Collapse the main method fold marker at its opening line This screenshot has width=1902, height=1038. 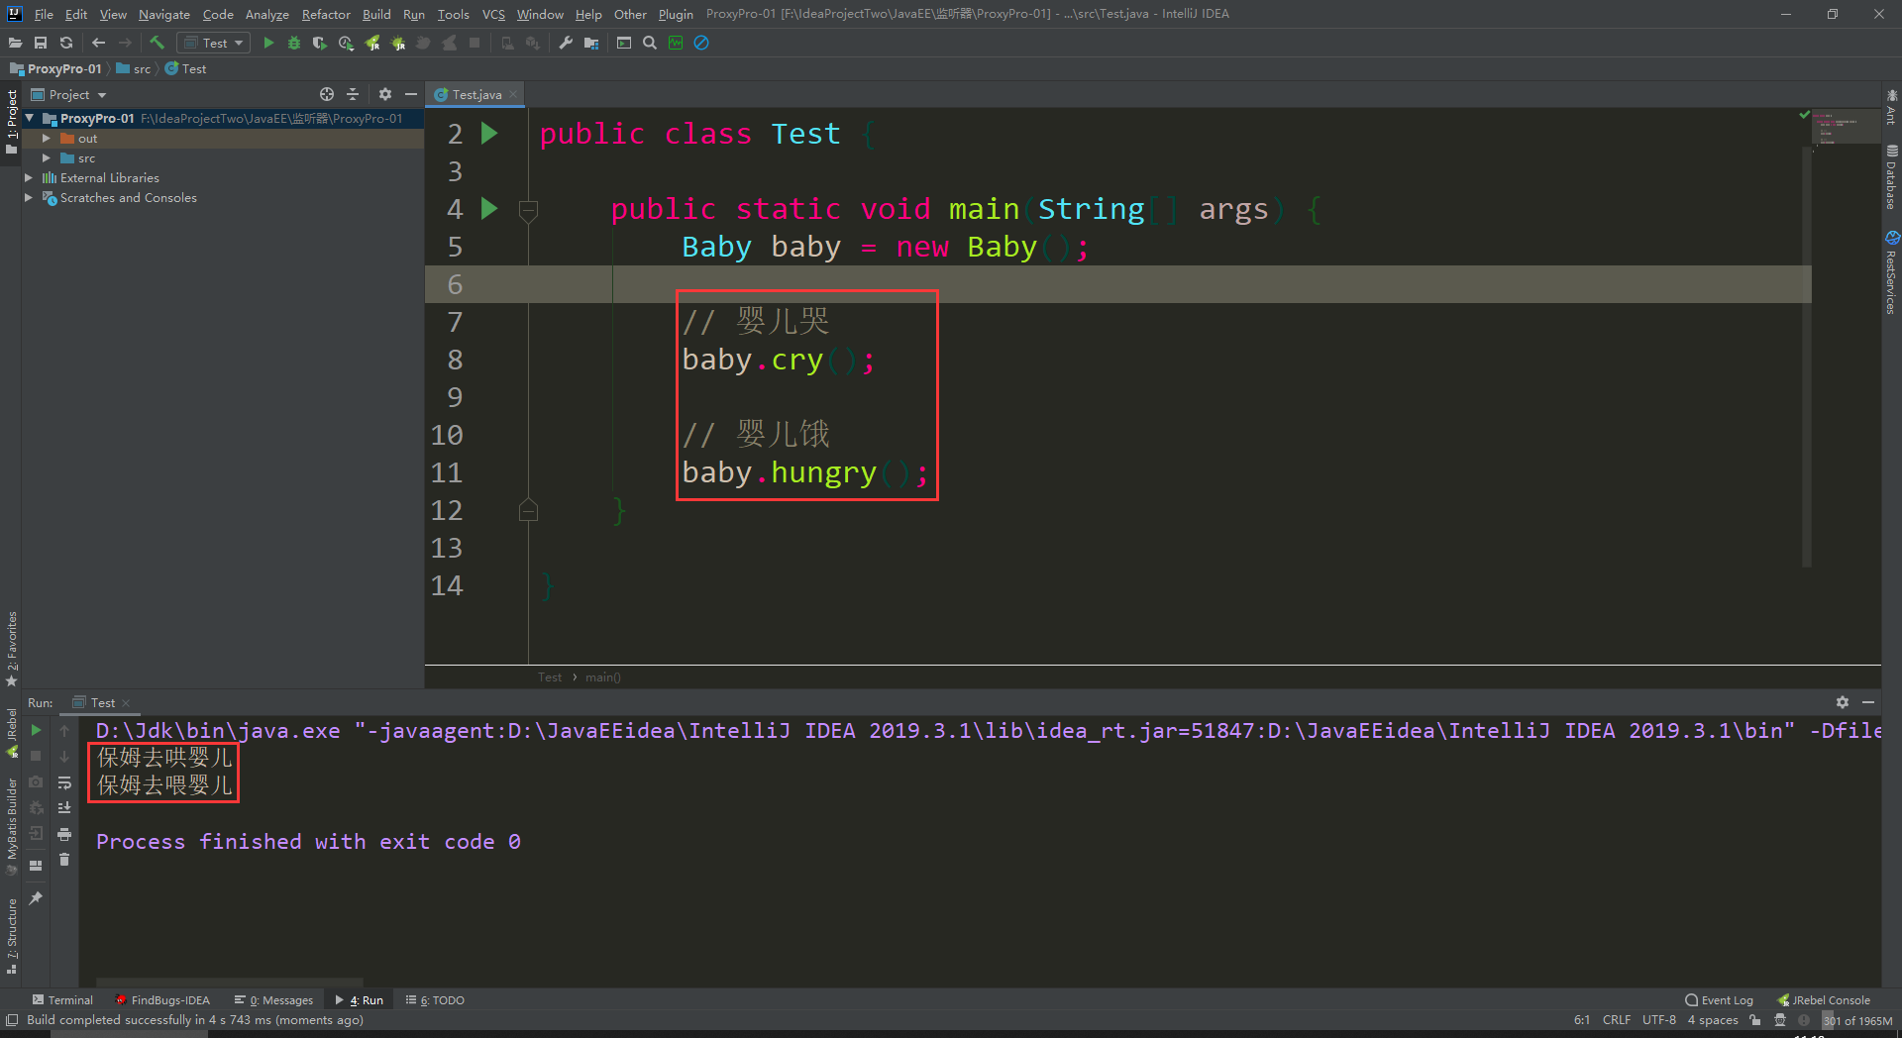[x=528, y=209]
